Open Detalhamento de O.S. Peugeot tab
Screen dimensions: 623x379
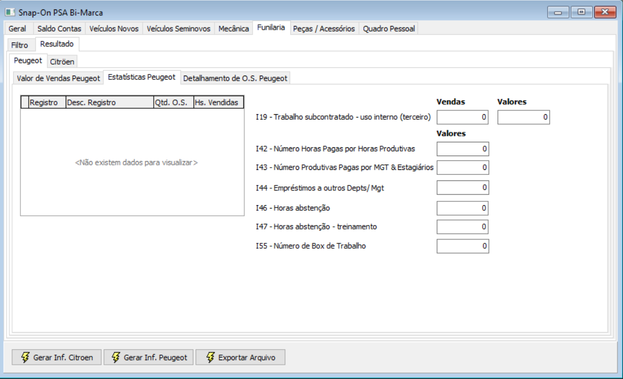[x=235, y=78]
